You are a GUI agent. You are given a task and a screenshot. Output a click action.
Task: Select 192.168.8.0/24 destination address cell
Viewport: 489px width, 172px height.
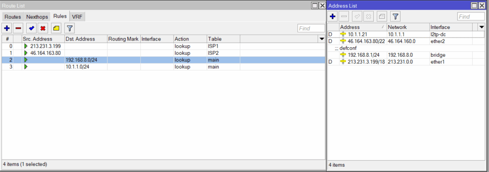86,60
